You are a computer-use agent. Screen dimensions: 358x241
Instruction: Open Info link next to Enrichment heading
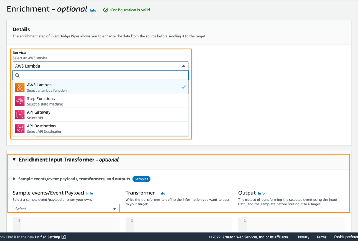click(x=93, y=10)
